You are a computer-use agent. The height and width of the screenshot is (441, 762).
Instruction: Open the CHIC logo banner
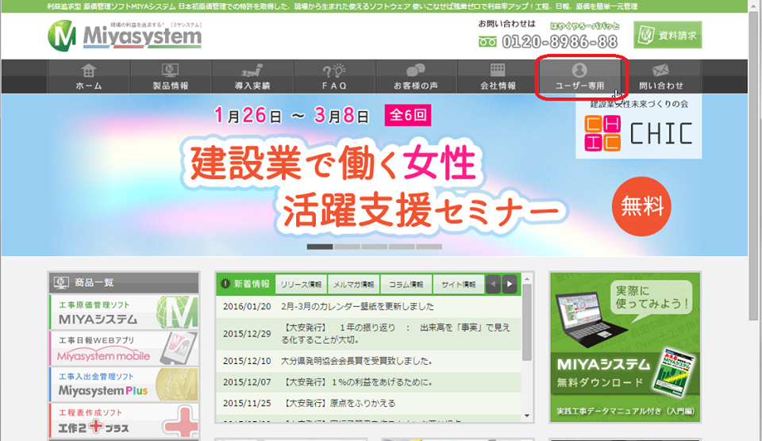pyautogui.click(x=638, y=126)
